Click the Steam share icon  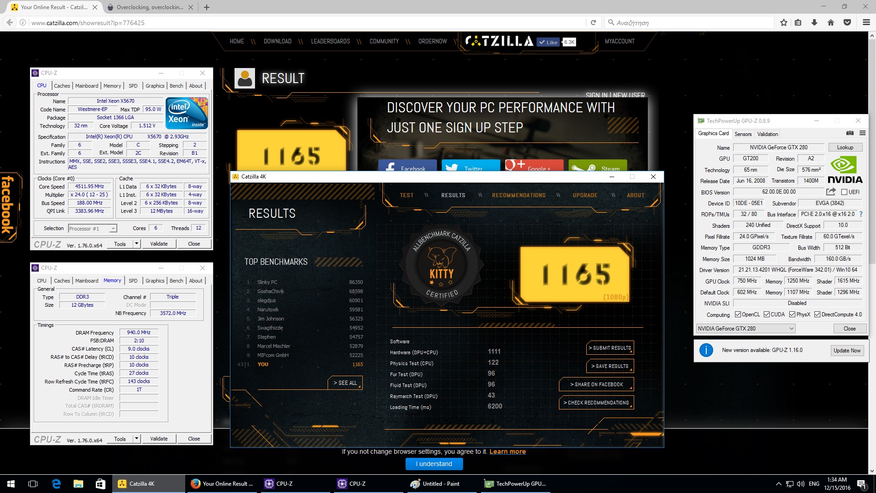coord(598,166)
